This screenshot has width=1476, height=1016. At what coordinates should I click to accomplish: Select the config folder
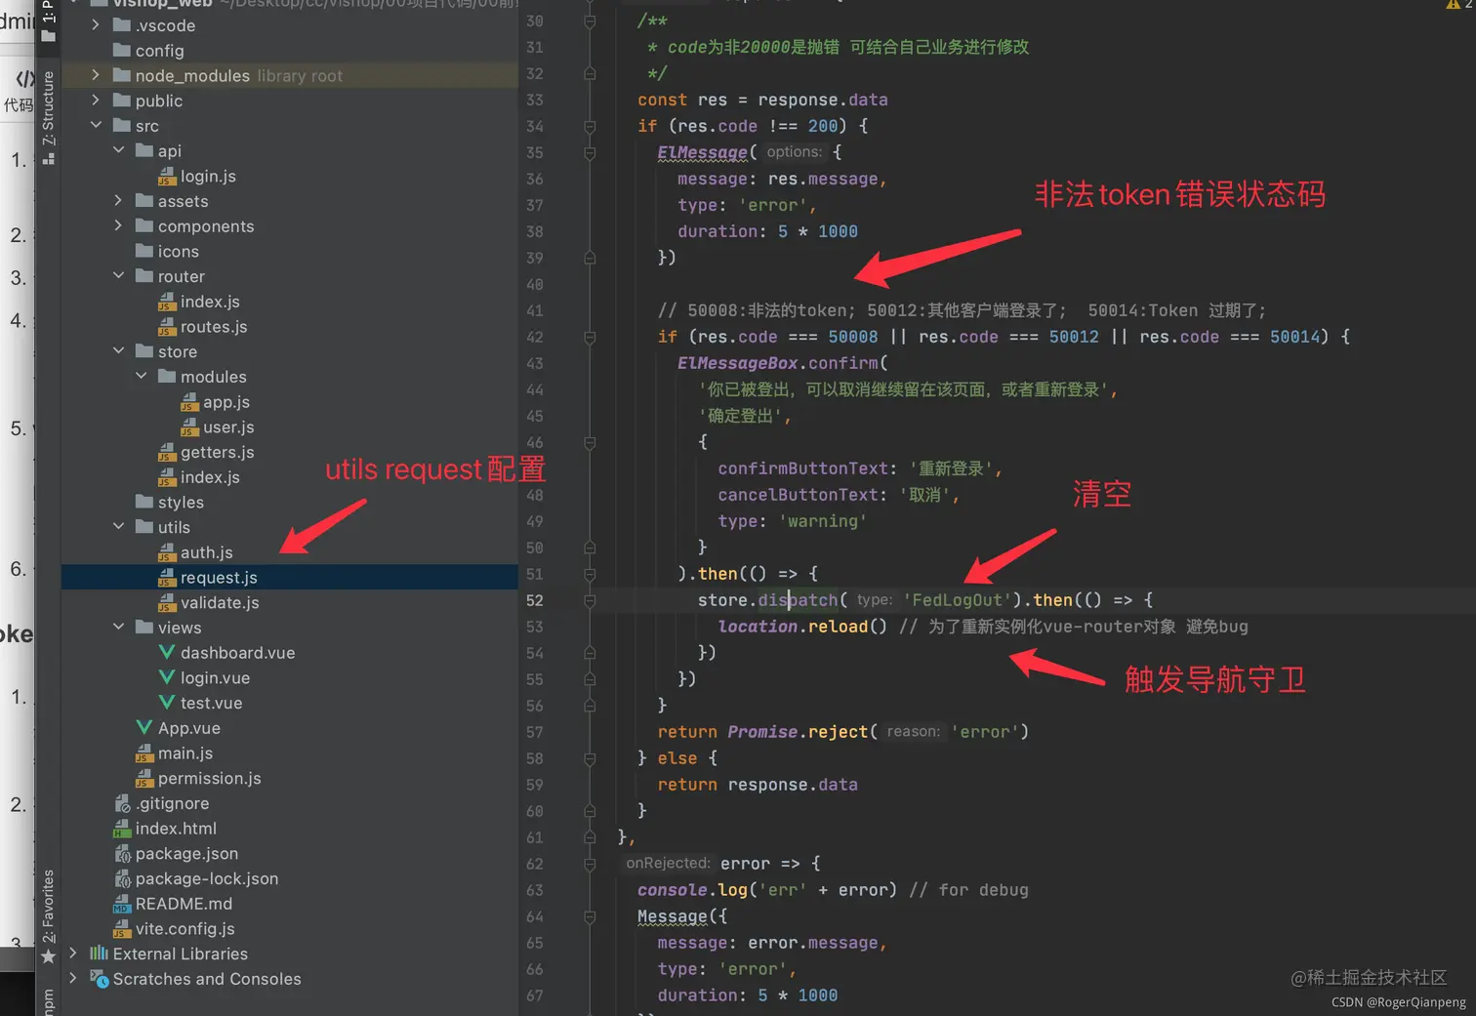coord(148,51)
